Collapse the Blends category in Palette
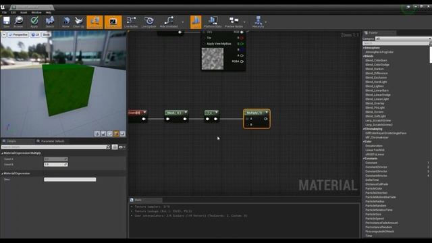432x243 pixels. (x=364, y=56)
